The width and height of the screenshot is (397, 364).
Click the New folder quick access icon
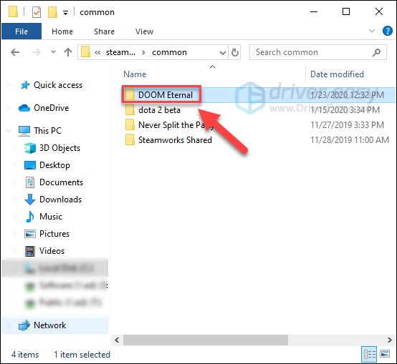click(x=52, y=12)
